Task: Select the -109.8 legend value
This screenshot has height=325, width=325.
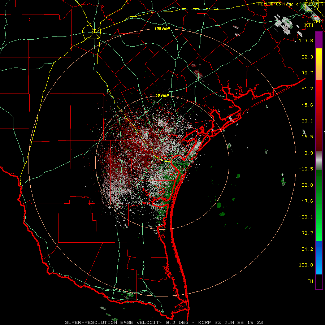Action: click(x=304, y=265)
